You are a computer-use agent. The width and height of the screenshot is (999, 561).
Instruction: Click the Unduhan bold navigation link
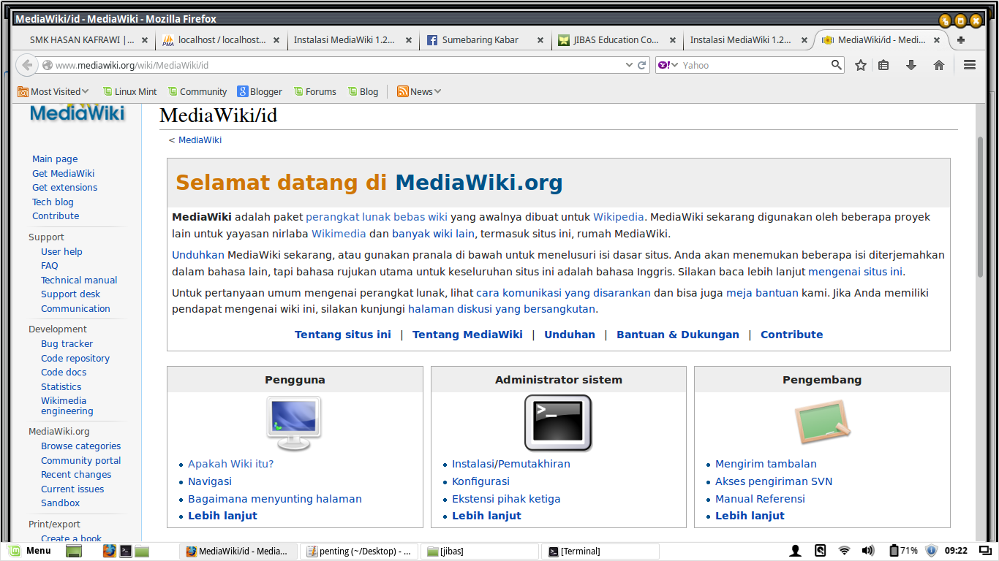pyautogui.click(x=570, y=335)
